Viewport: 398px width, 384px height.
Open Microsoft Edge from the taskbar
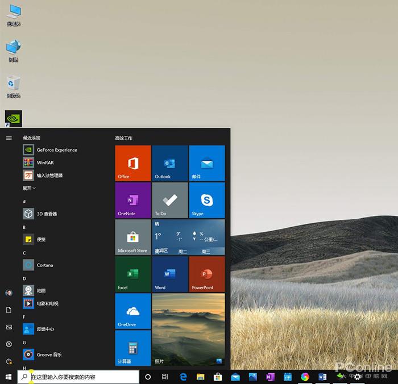coord(184,377)
